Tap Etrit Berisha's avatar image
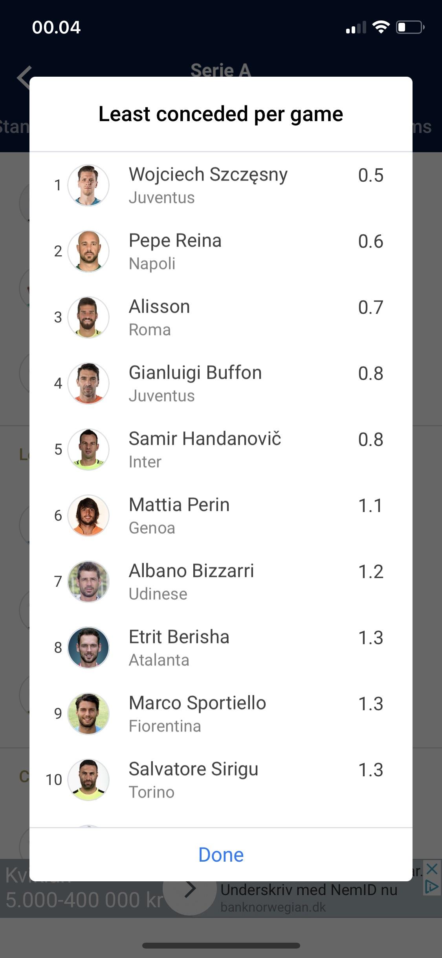The height and width of the screenshot is (958, 442). (x=88, y=648)
